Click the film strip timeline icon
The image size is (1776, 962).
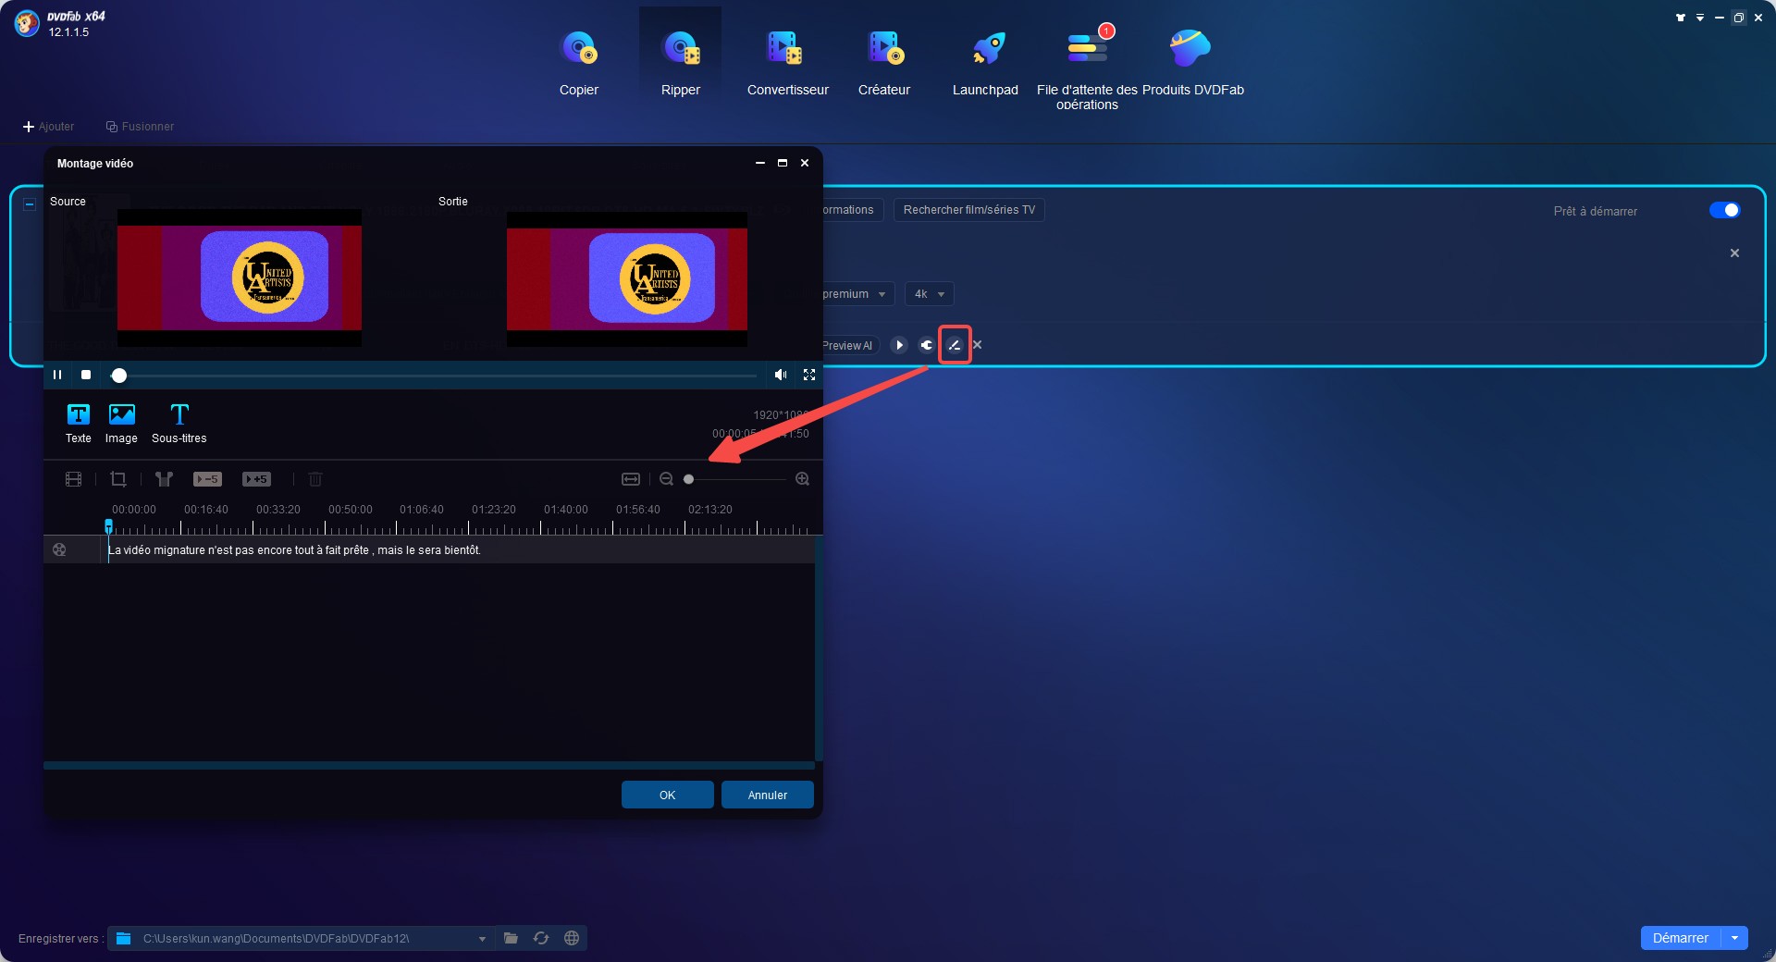click(x=74, y=479)
